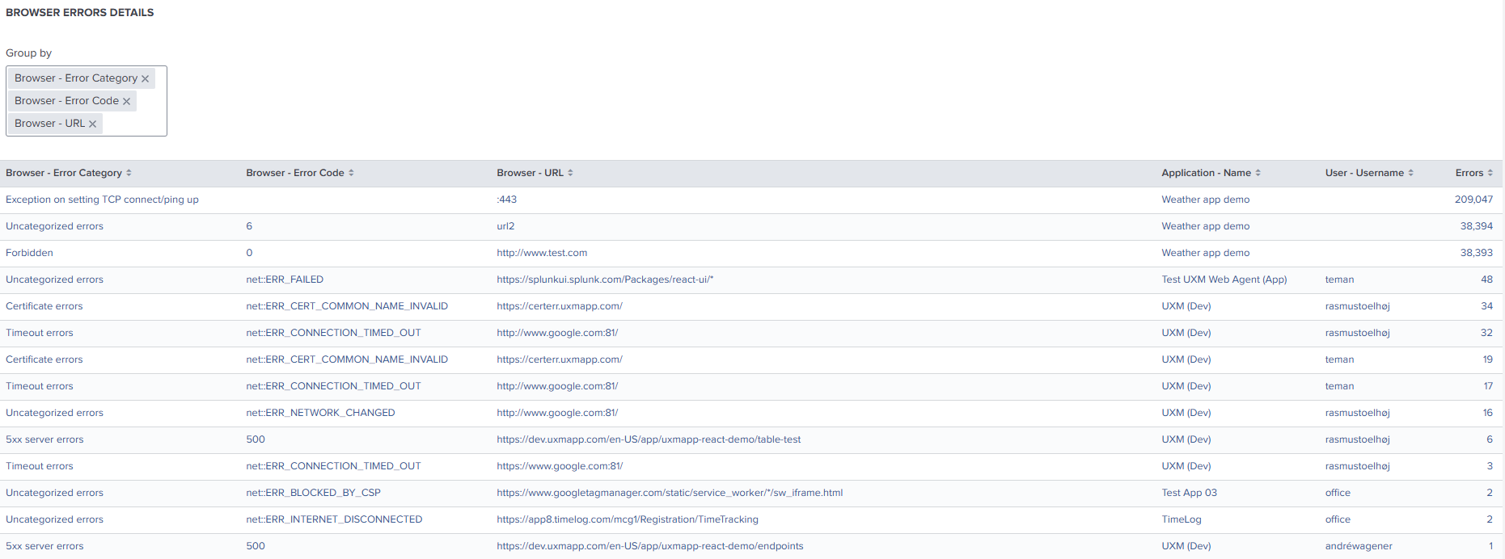Screen dimensions: 1505x559
Task: Click the TimeLog application name
Action: [1181, 519]
